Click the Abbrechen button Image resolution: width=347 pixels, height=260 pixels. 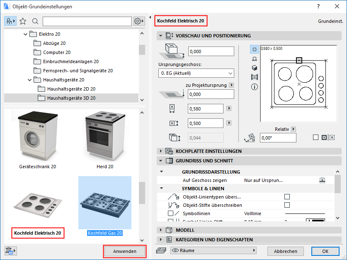pos(286,251)
